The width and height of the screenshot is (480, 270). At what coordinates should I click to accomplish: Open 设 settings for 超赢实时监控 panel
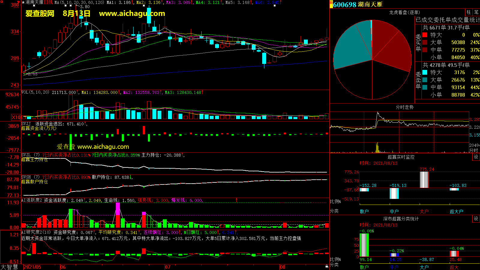tap(476, 157)
